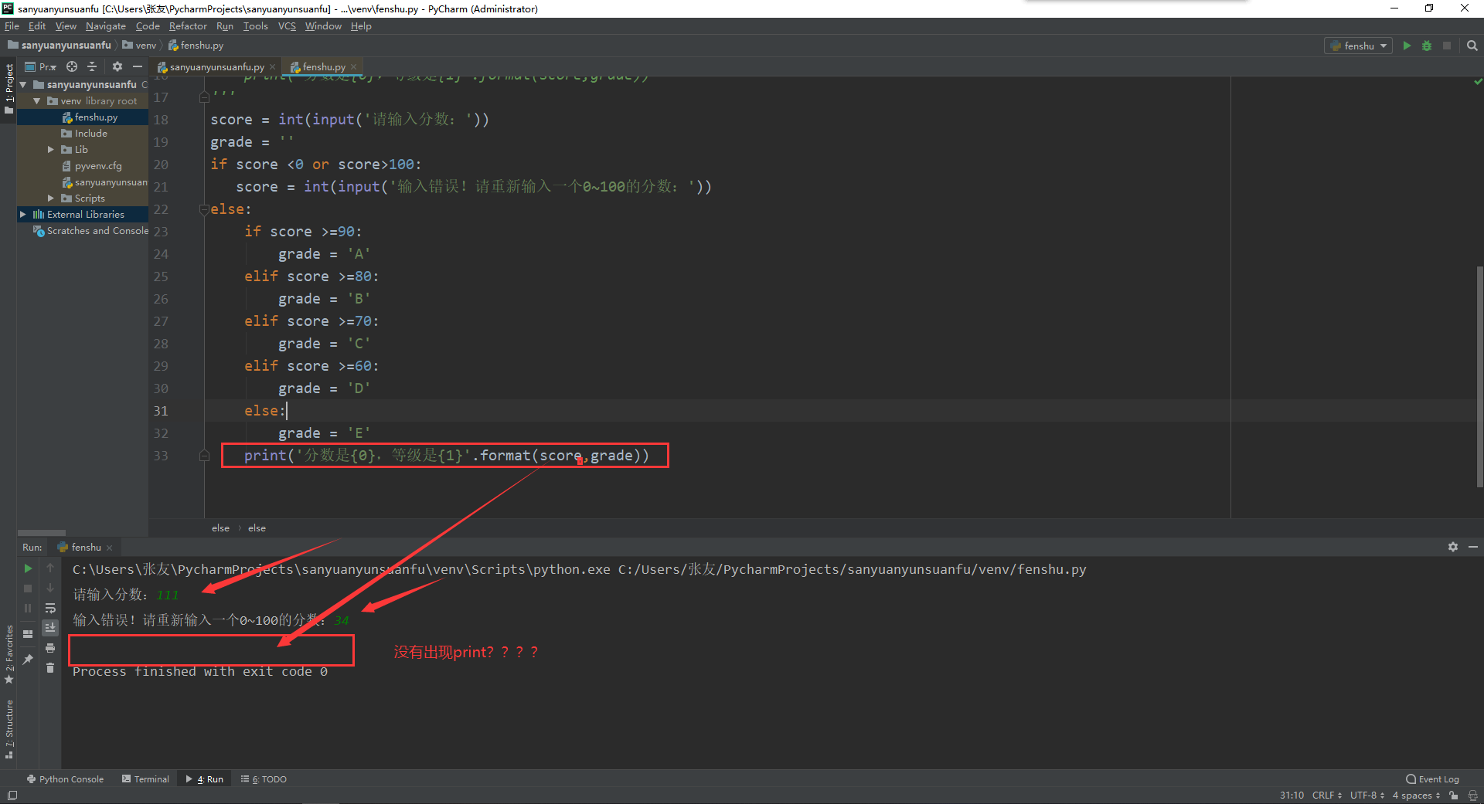Clear console output with the trash icon
This screenshot has width=1484, height=804.
[x=50, y=668]
